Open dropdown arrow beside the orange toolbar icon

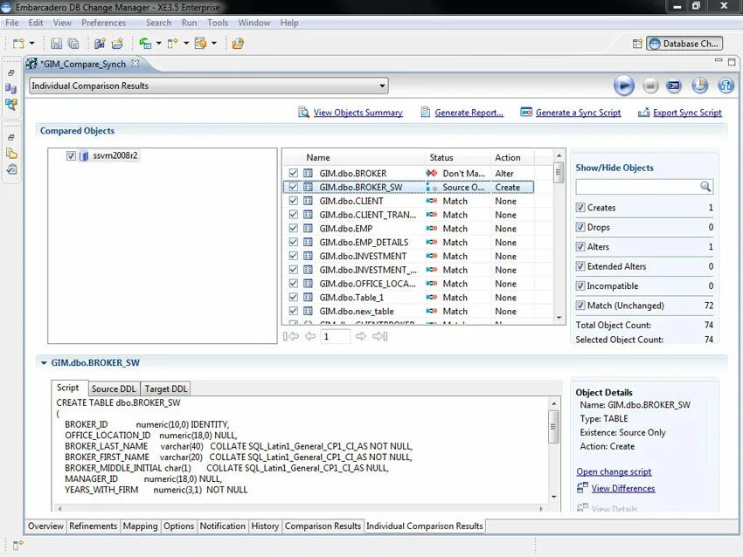(214, 44)
